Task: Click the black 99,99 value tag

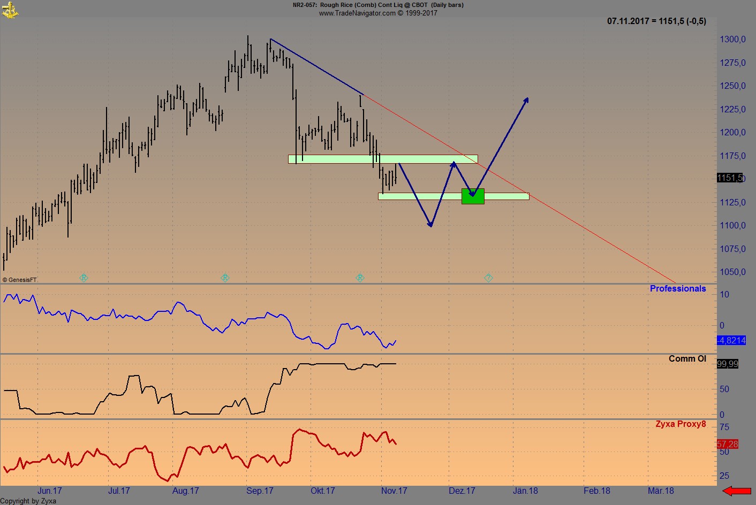Action: click(728, 364)
